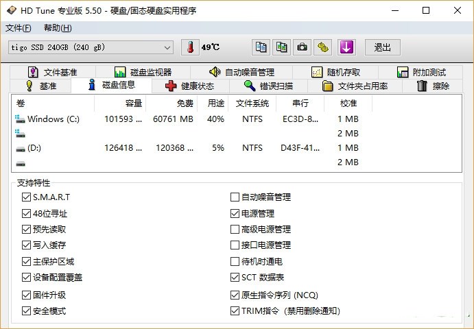Click the unnamed gray drive icon below (D:)
Viewport: 474px width, 329px height.
click(x=21, y=163)
